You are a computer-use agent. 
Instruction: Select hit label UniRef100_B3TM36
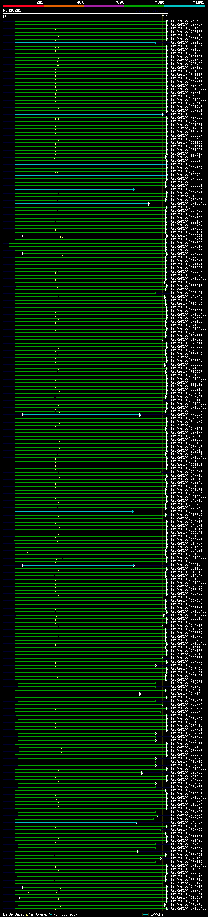point(187,28)
